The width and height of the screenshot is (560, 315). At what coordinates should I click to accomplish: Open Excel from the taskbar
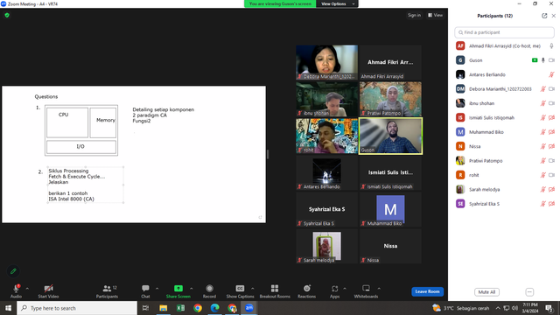tap(180, 308)
